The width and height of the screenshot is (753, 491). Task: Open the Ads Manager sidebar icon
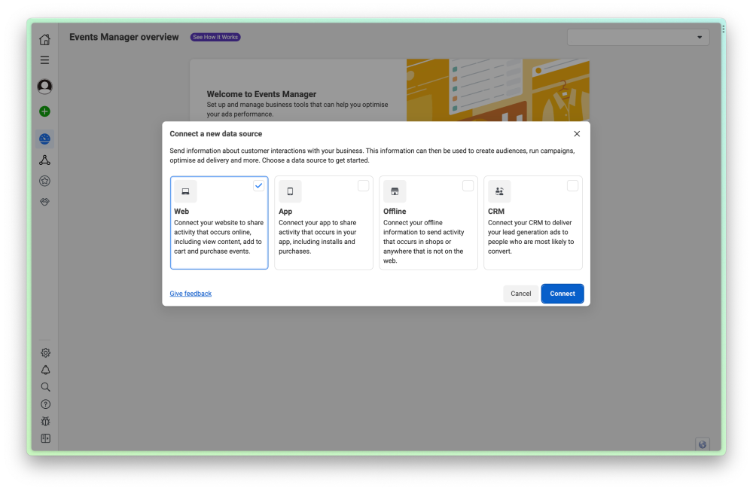(x=44, y=160)
